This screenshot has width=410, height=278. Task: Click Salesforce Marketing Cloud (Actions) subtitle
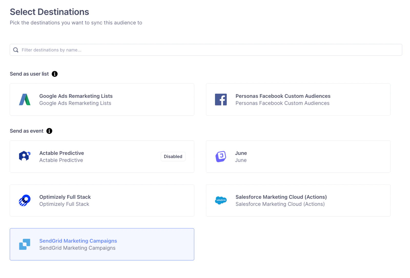click(x=280, y=204)
